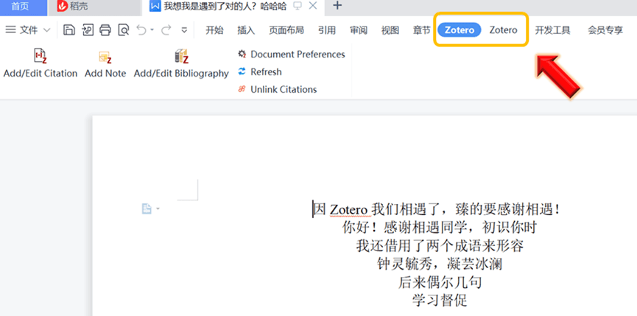The height and width of the screenshot is (316, 637).
Task: Click Unlink Citations
Action: click(284, 89)
